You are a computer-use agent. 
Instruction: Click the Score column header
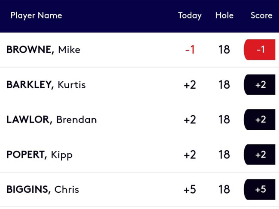[261, 15]
